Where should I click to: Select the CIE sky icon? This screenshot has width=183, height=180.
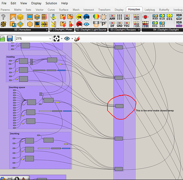[x=86, y=17]
